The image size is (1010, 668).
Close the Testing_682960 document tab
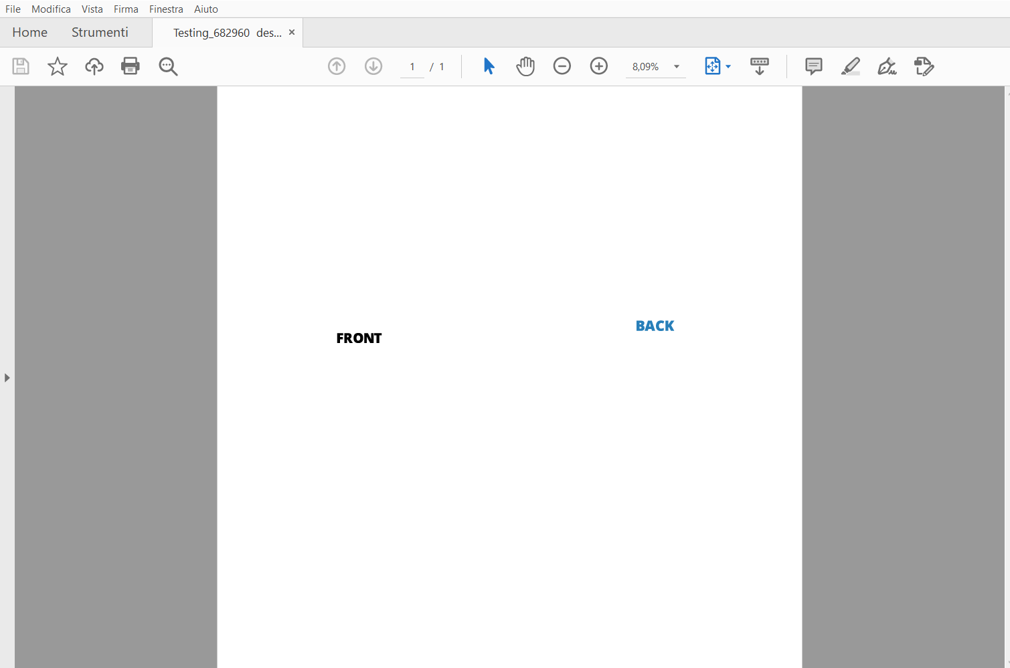click(292, 32)
